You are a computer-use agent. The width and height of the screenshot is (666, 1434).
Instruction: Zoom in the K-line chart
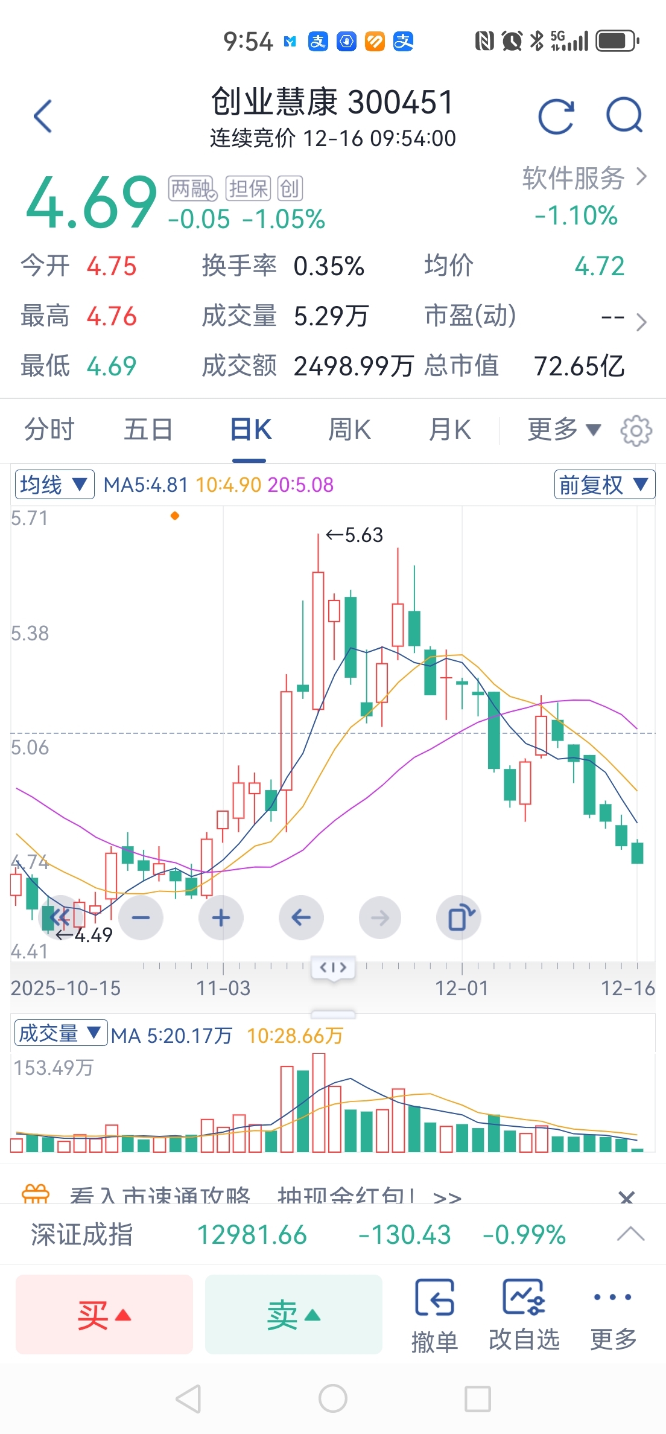click(221, 918)
